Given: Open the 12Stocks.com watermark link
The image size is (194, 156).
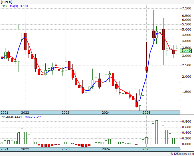Looking at the screenshot, I should pos(182,154).
